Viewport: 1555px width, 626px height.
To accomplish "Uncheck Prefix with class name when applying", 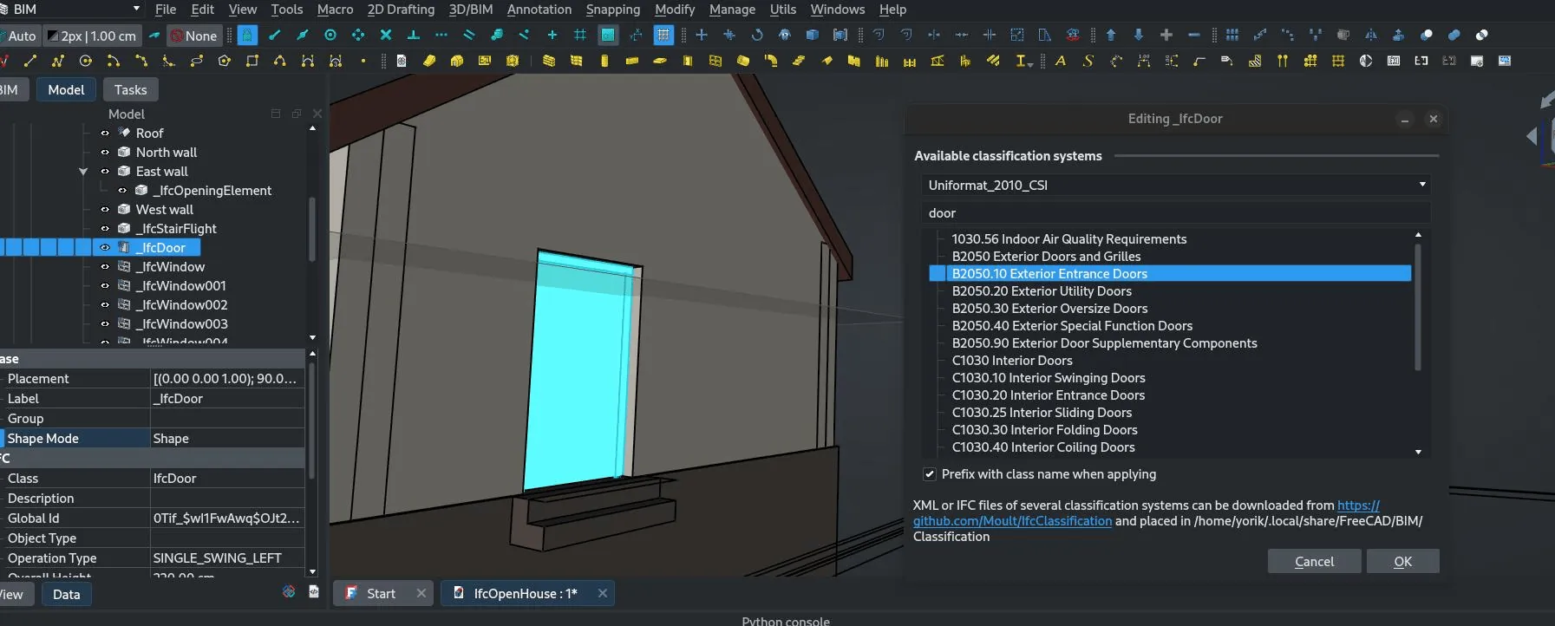I will [x=930, y=474].
